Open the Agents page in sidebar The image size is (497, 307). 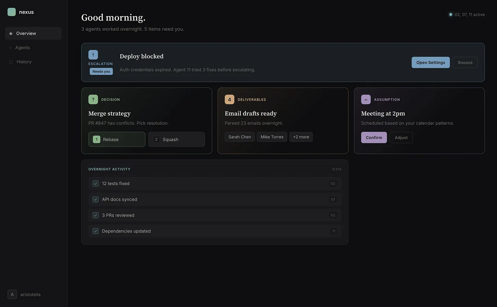[x=23, y=48]
